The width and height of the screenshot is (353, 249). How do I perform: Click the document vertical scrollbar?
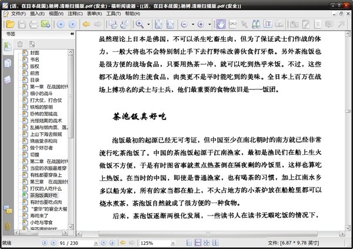[x=349, y=118]
